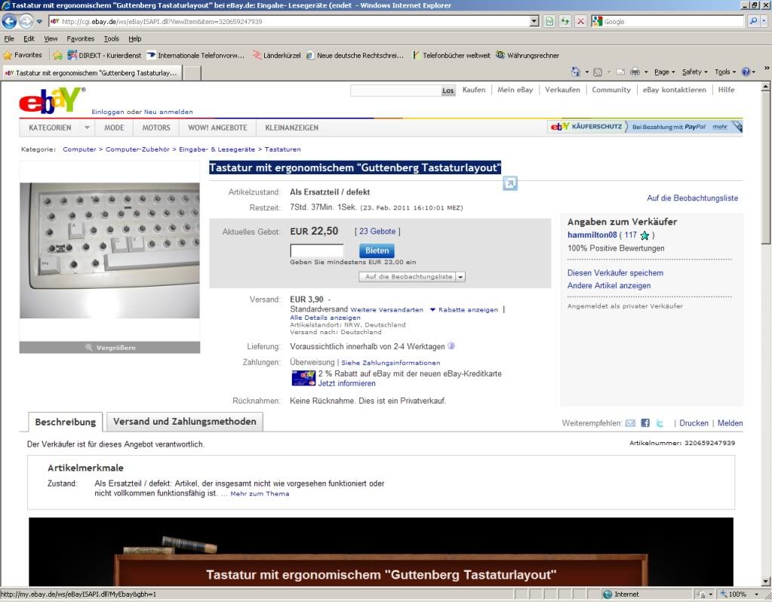Open seller hammilton08 profile link
This screenshot has width=772, height=602.
pos(592,235)
